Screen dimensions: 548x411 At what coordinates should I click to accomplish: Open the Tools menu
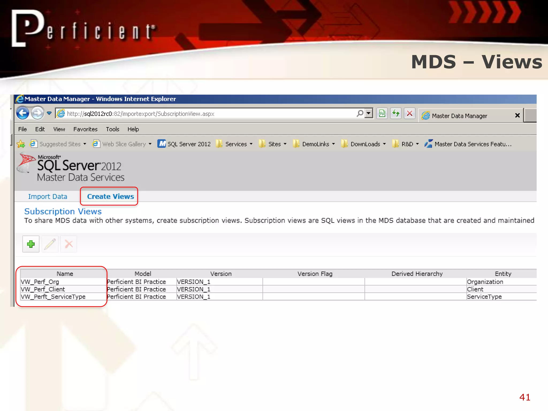[x=112, y=129]
